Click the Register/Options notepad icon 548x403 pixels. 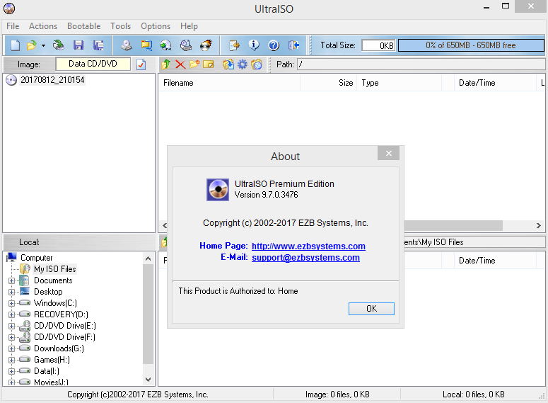click(x=234, y=45)
